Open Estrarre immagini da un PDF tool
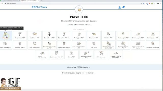Image resolution: width=163 pixels, height=91 pixels. 49,45
